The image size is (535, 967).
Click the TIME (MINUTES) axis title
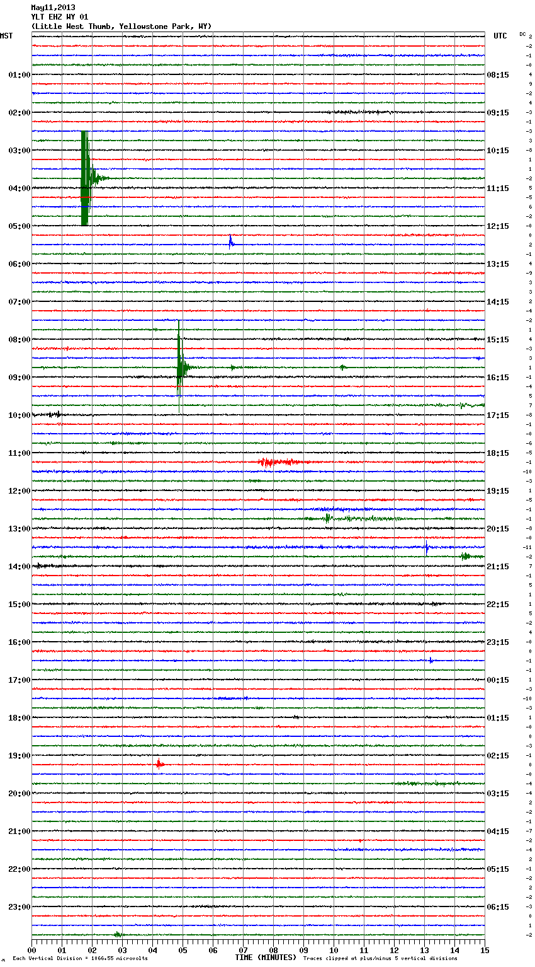(x=266, y=957)
